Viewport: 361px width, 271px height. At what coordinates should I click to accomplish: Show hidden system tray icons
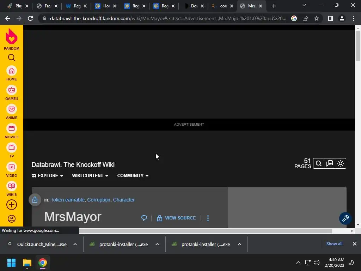[298, 263]
